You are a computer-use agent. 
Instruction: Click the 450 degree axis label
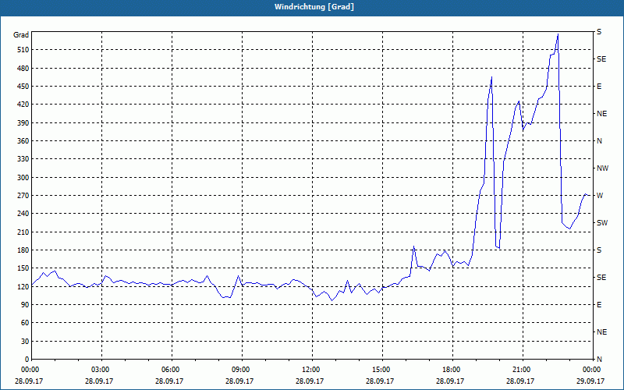pyautogui.click(x=23, y=87)
